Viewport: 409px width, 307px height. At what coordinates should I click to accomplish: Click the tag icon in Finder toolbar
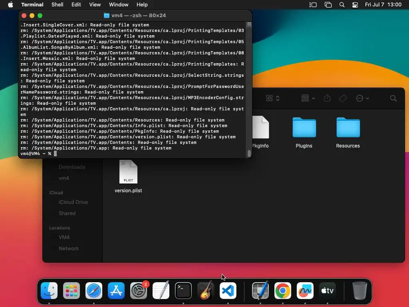tap(343, 98)
